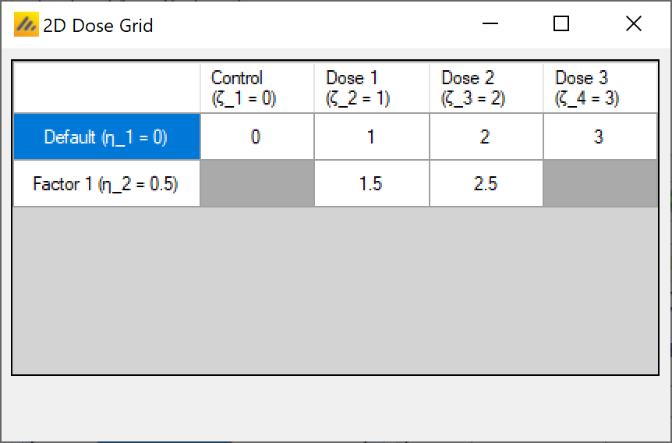
Task: Select the Control column header
Action: (x=257, y=88)
